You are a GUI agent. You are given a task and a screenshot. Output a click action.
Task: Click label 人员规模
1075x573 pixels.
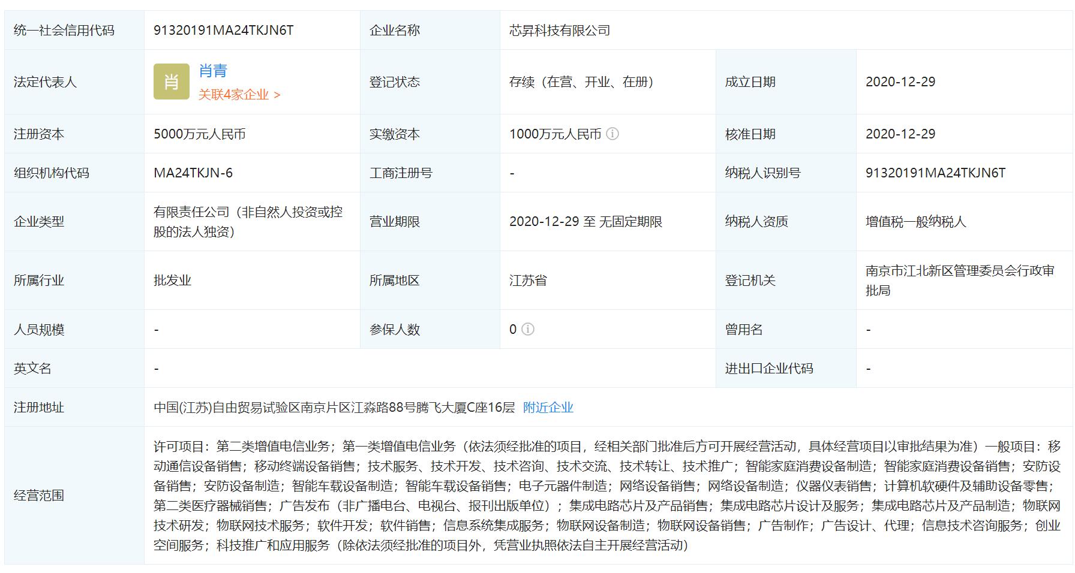39,330
